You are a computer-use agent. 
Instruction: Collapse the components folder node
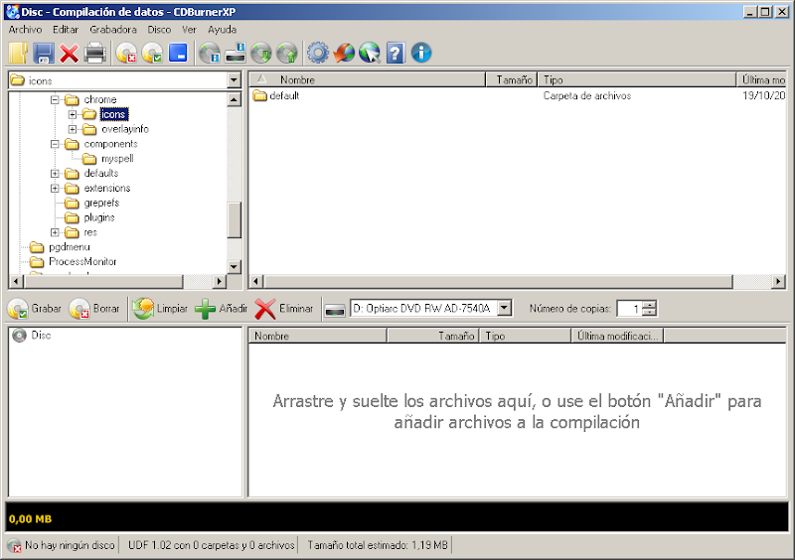point(55,144)
